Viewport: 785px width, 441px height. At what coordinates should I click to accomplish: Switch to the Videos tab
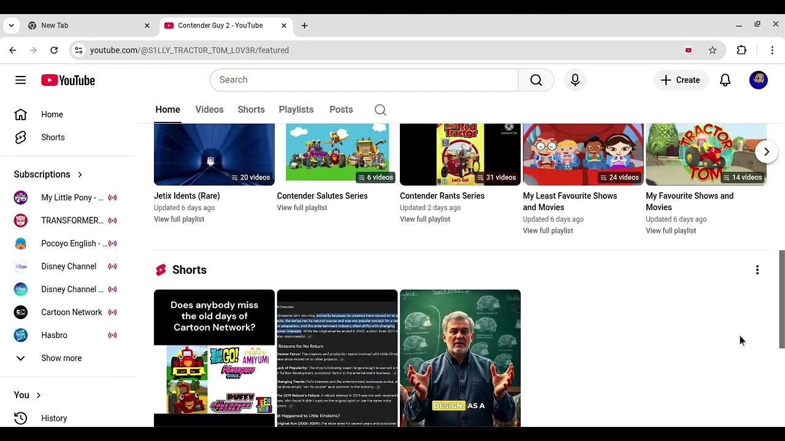click(x=209, y=110)
